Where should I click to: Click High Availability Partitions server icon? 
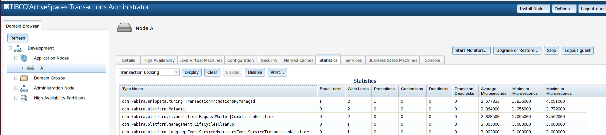(x=24, y=98)
